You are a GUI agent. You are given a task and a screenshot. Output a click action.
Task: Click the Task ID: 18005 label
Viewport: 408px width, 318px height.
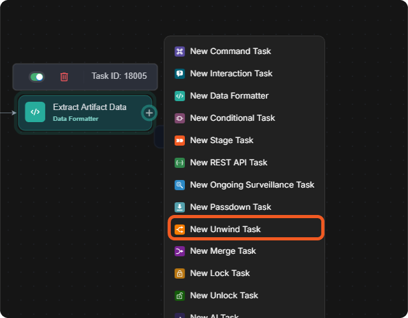pos(119,76)
